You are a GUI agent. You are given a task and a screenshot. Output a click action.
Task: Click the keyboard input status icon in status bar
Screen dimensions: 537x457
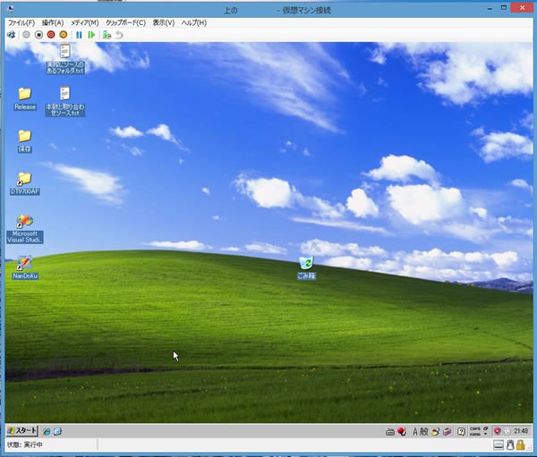[x=499, y=445]
